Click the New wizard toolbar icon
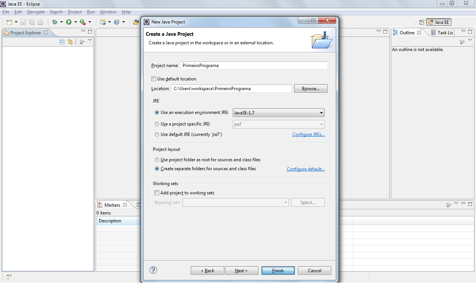The image size is (476, 283). click(x=9, y=22)
